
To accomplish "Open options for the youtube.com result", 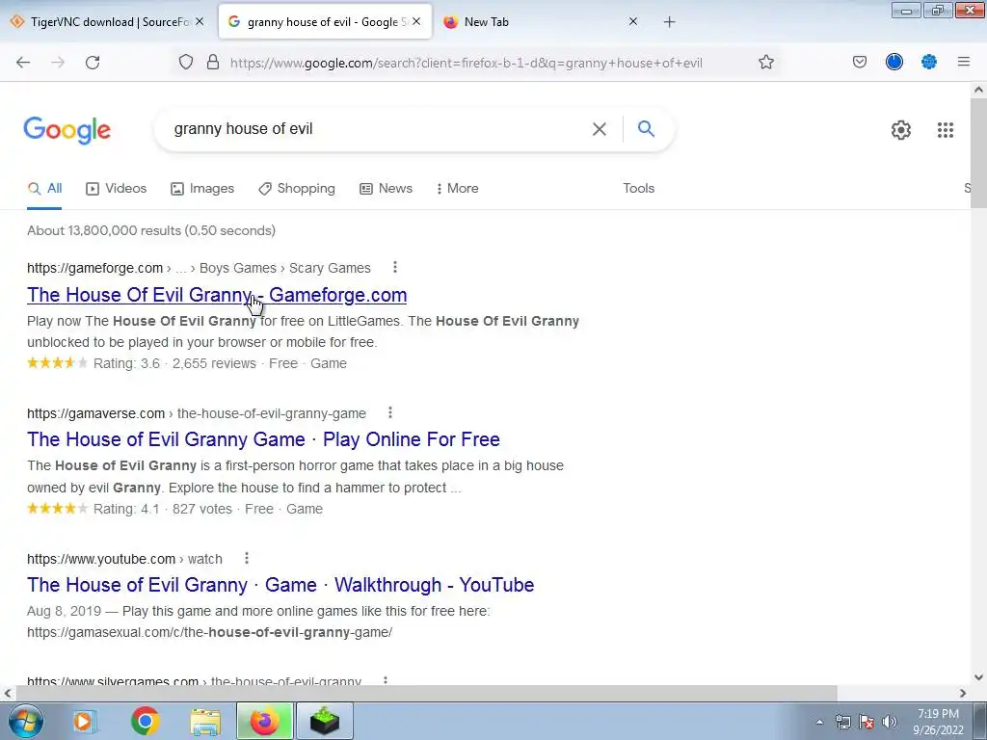I will (247, 558).
